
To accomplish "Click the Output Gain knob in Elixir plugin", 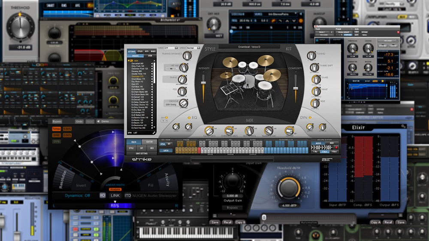I will pos(232,181).
